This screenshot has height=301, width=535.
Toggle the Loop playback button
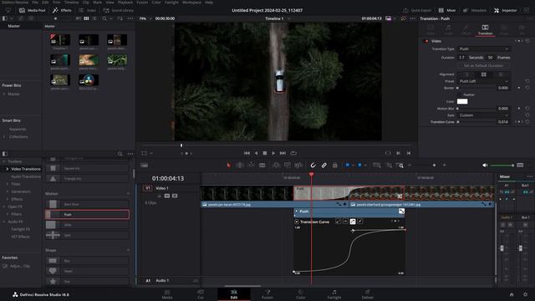coord(293,153)
